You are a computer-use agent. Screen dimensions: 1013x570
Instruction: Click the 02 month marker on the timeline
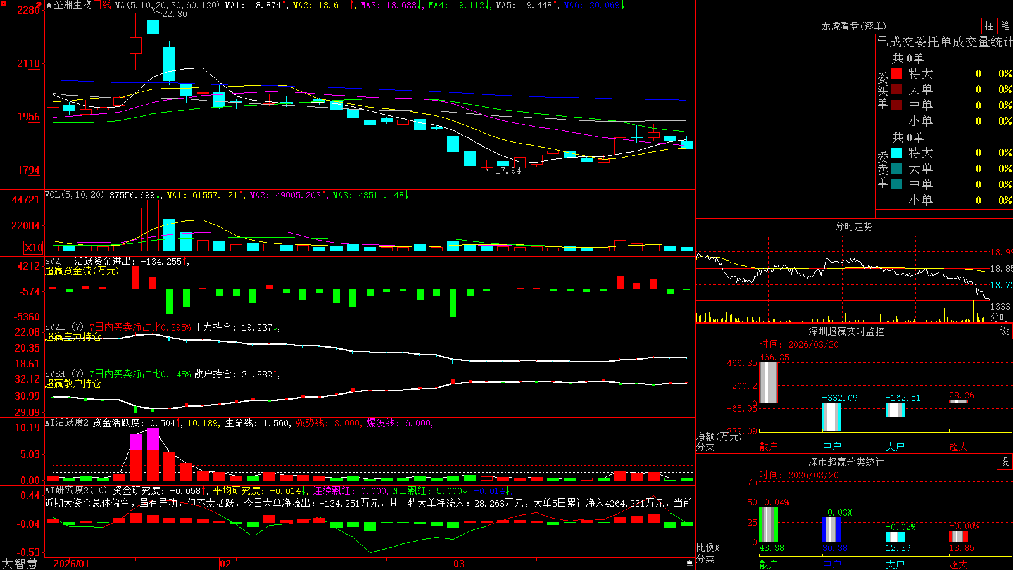tap(225, 564)
